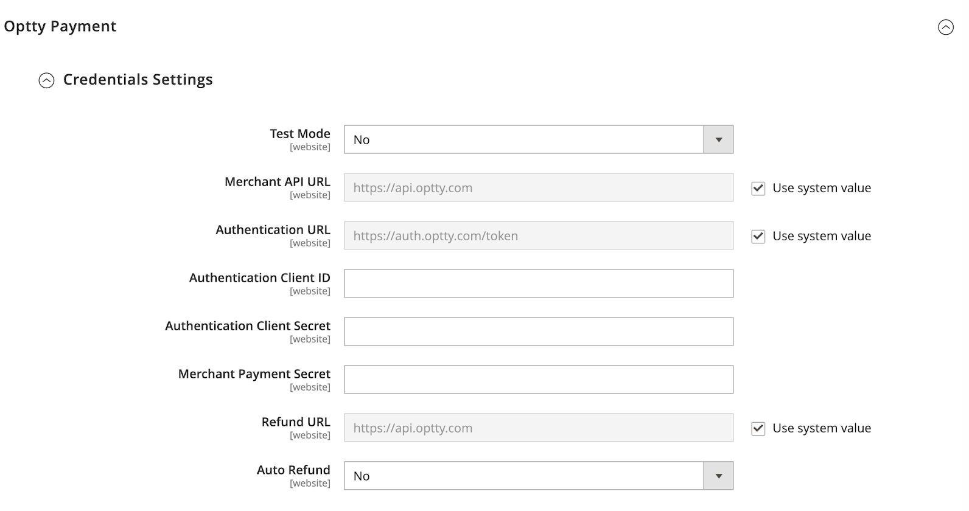This screenshot has height=511, width=969.
Task: Collapse Credentials Settings with the circle chevron icon
Action: tap(46, 80)
